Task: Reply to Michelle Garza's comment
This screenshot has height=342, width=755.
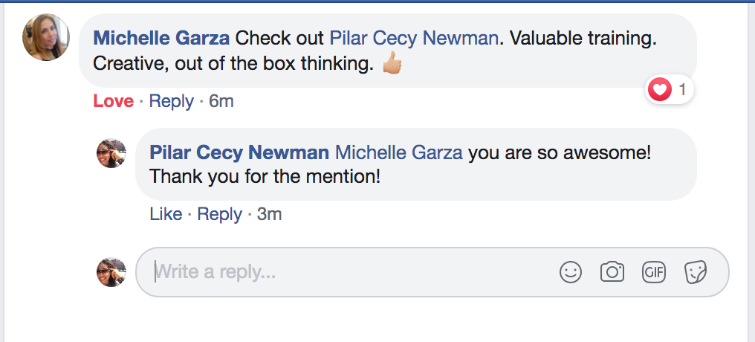Action: pyautogui.click(x=171, y=101)
